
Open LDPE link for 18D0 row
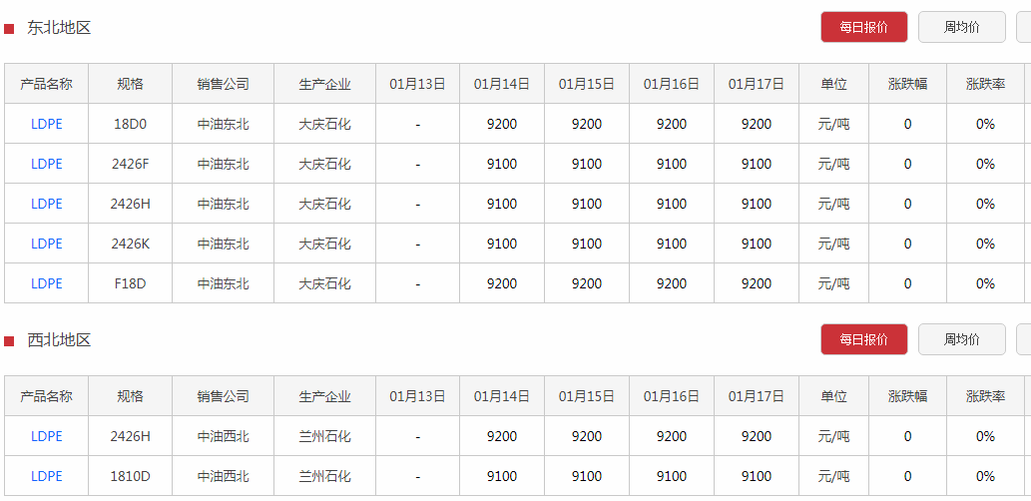47,124
